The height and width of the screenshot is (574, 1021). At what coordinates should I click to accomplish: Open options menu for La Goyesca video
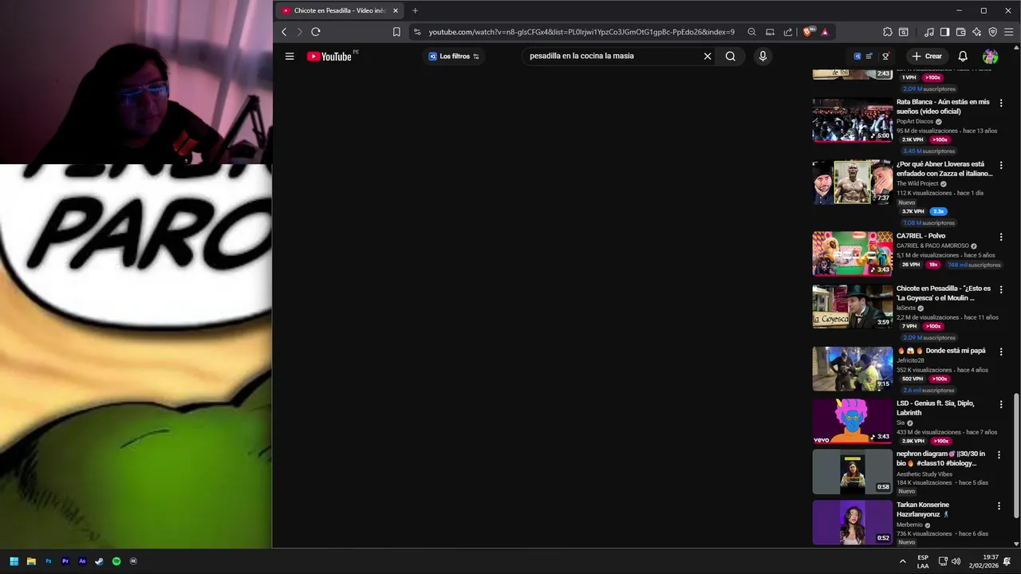(x=1001, y=289)
